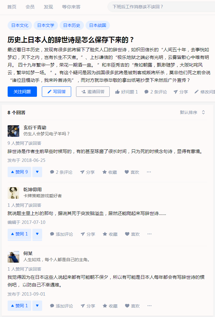Open the three-dots menu on 玄衍千青劫's answer
The width and height of the screenshot is (215, 317).
click(149, 172)
